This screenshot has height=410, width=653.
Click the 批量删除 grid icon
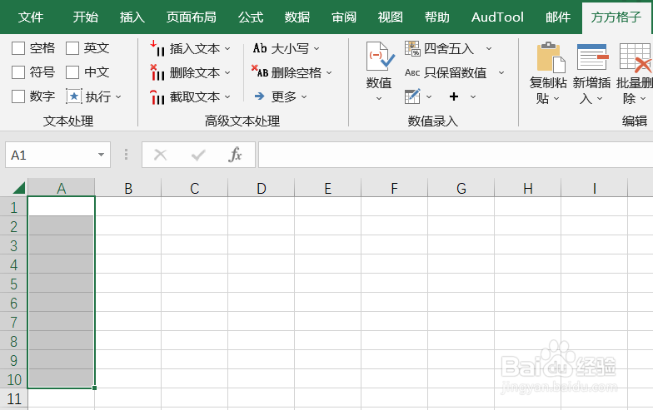point(636,57)
